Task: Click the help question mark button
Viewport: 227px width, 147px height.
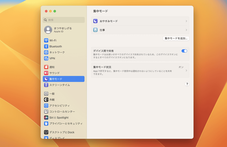Action: click(x=187, y=84)
